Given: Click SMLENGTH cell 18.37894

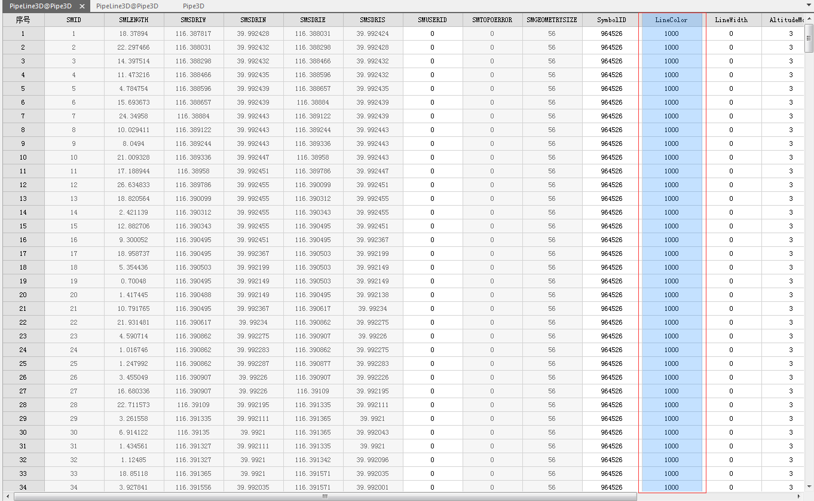Looking at the screenshot, I should click(x=134, y=33).
